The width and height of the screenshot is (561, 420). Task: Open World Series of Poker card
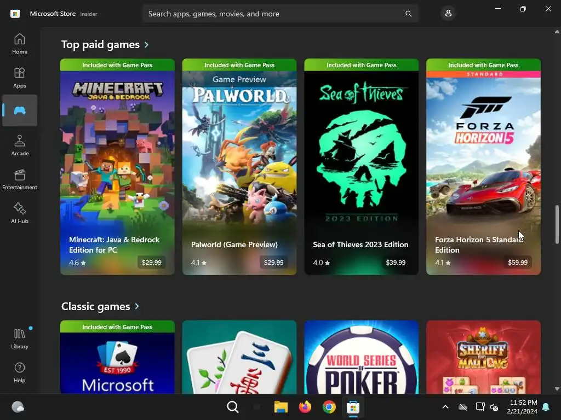362,357
